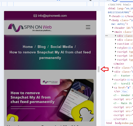Select the closing </main> tag line
Screen dimensions: 133x126
pos(119,64)
